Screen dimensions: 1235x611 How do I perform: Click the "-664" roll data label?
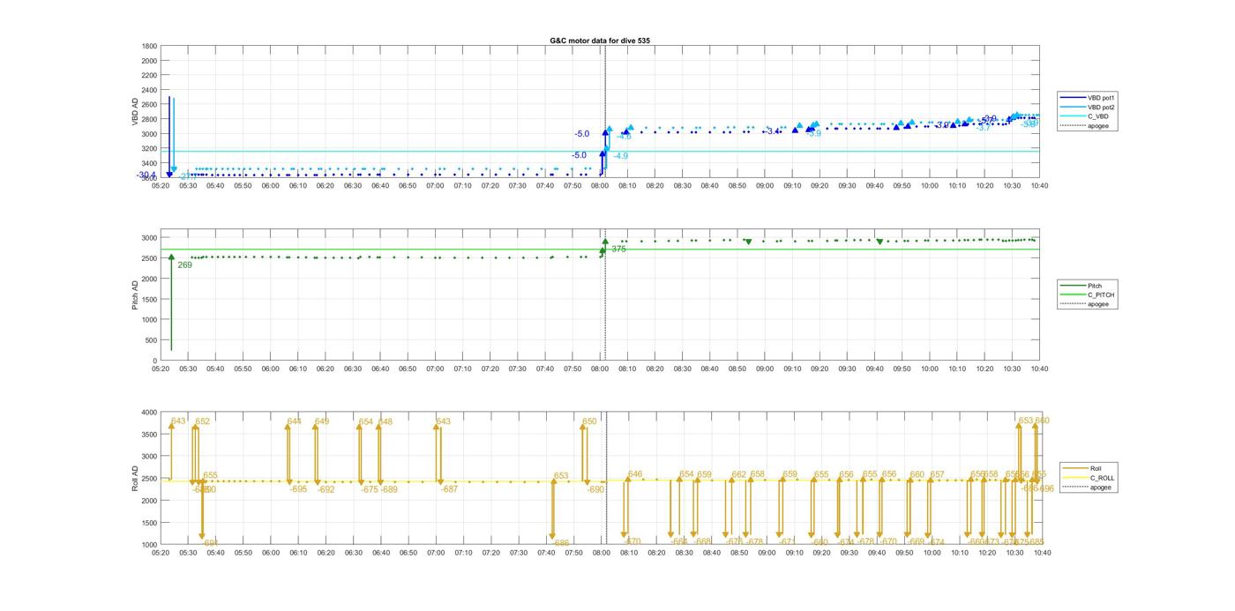(x=679, y=542)
